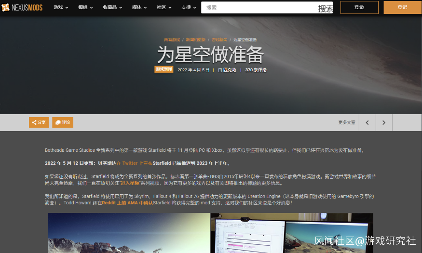The height and width of the screenshot is (253, 422).
Task: Open the 媒体 menu
Action: coord(139,8)
